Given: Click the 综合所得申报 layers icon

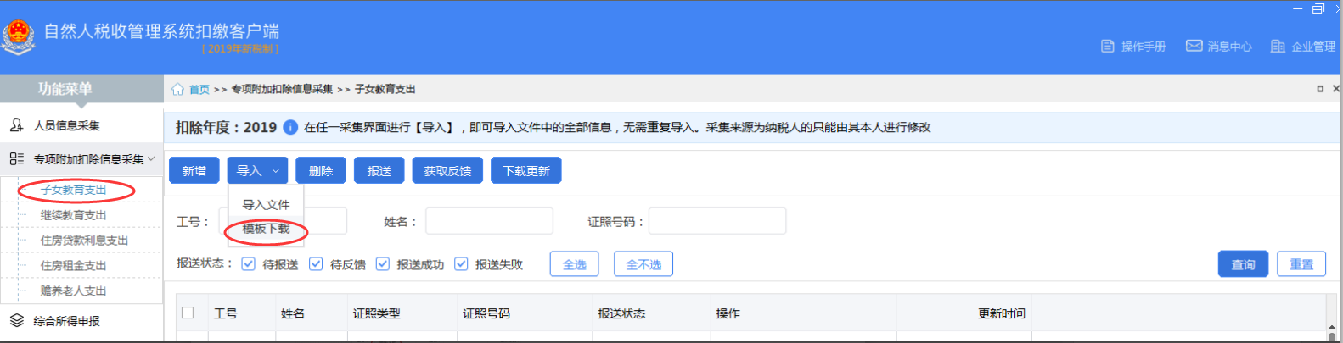Looking at the screenshot, I should 16,321.
